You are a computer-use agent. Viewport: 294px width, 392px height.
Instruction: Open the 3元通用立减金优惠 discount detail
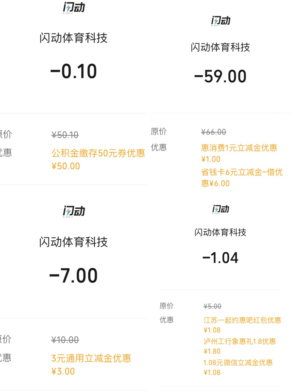click(91, 358)
